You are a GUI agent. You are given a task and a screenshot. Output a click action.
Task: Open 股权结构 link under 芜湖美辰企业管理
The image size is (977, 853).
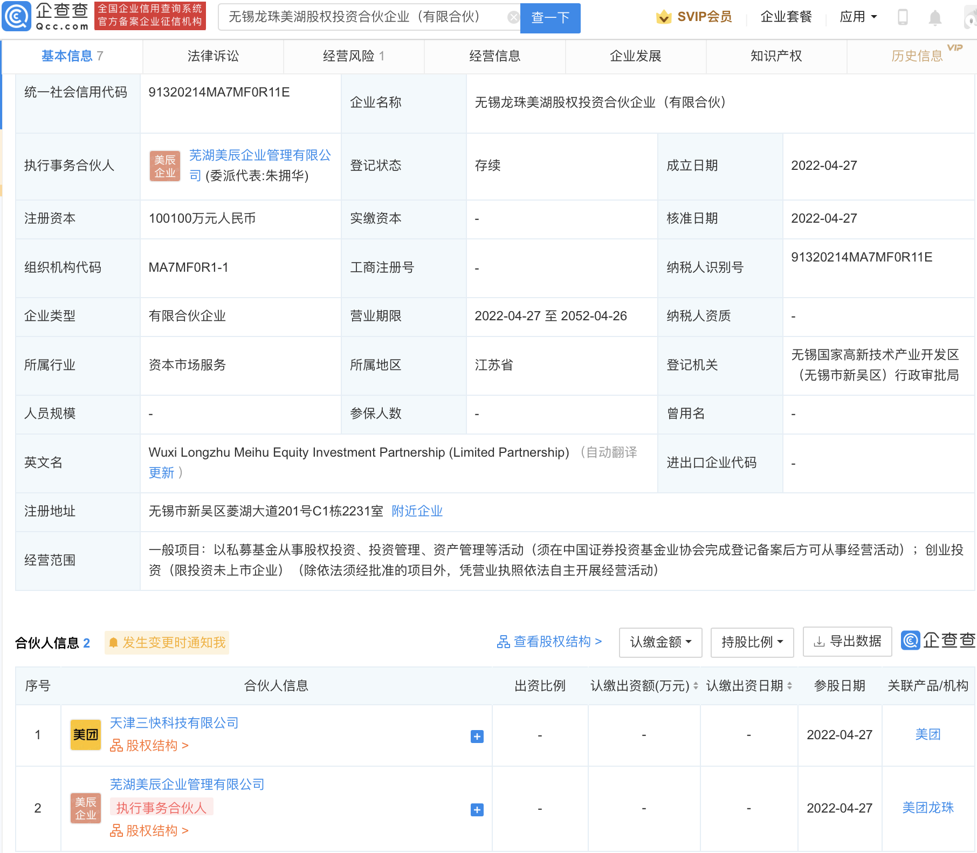coord(149,831)
